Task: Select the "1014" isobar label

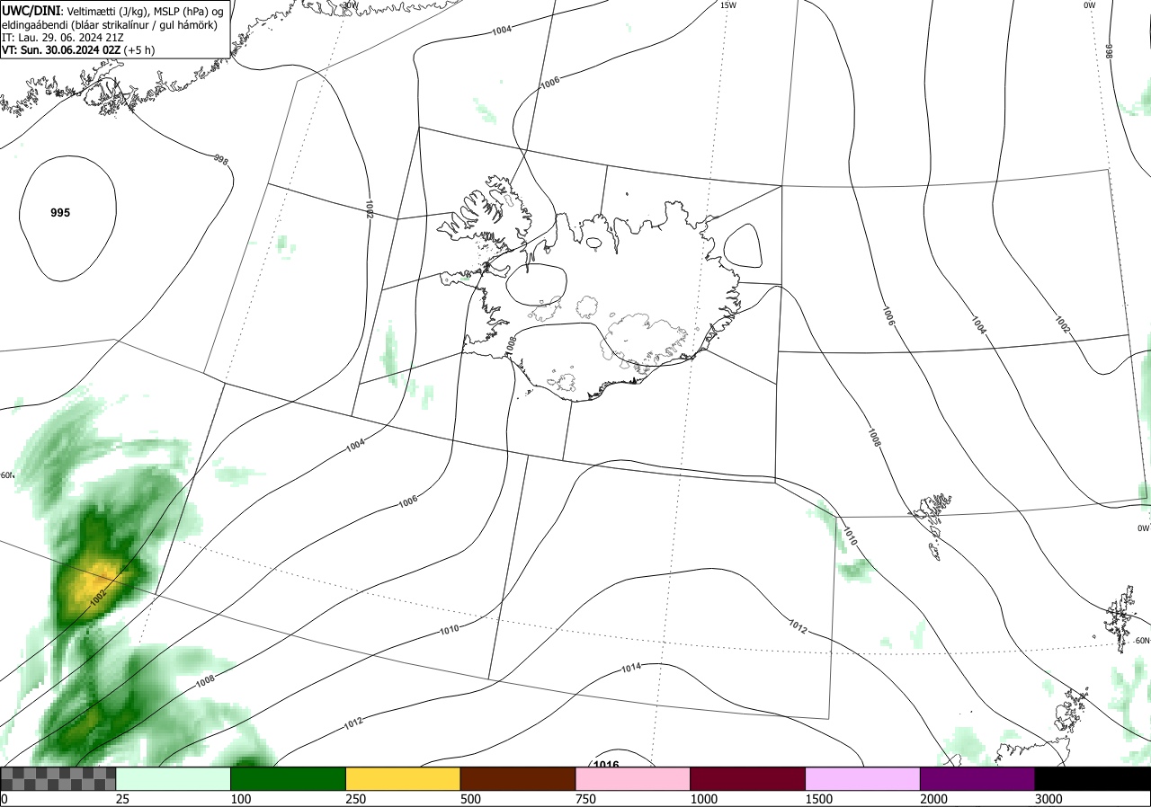Action: pyautogui.click(x=631, y=668)
